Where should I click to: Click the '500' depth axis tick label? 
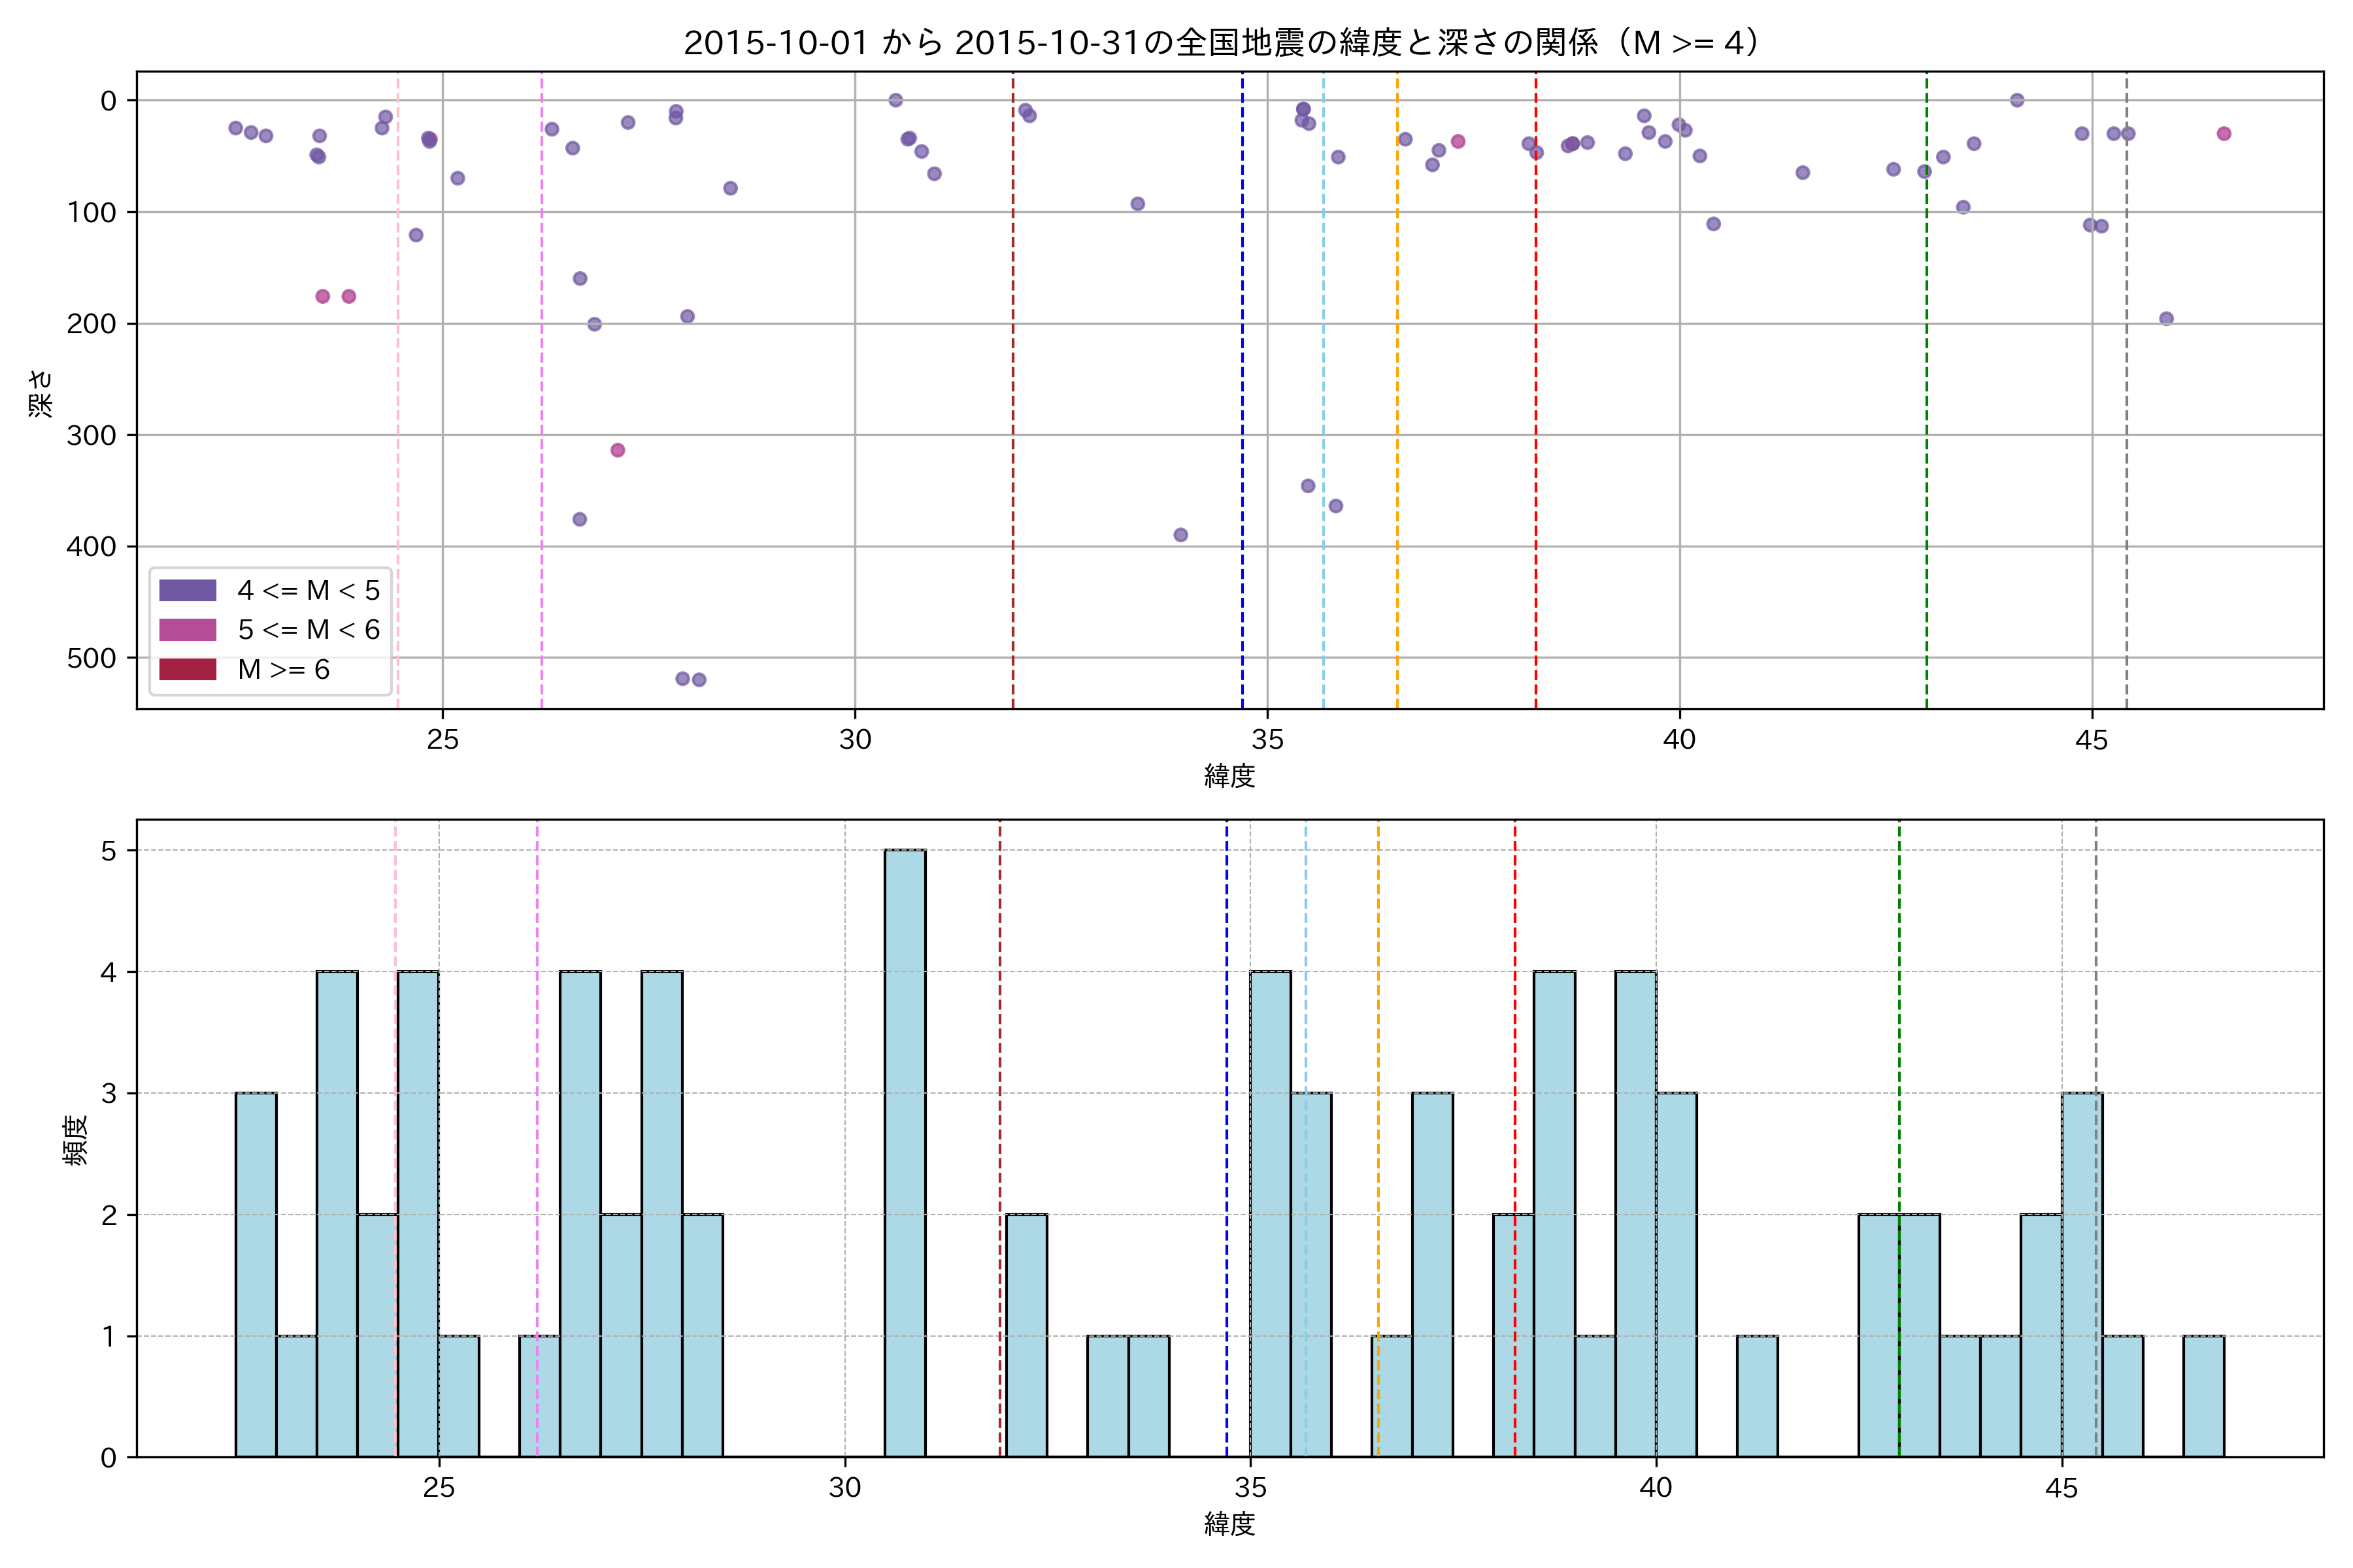click(91, 658)
